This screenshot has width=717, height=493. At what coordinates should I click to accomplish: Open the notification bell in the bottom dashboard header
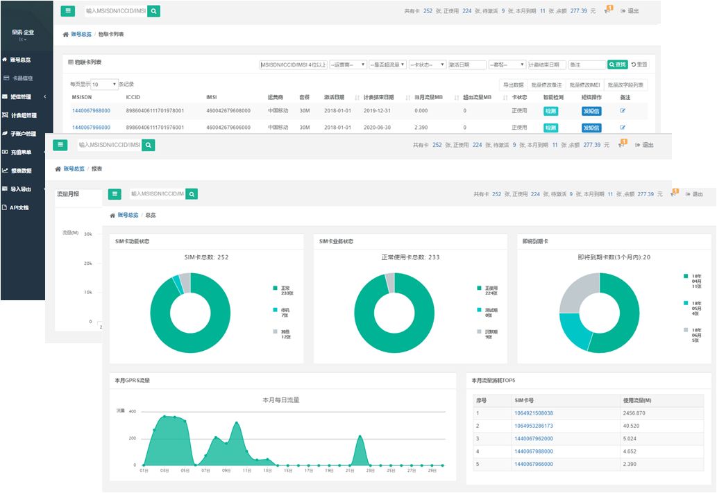pyautogui.click(x=673, y=193)
